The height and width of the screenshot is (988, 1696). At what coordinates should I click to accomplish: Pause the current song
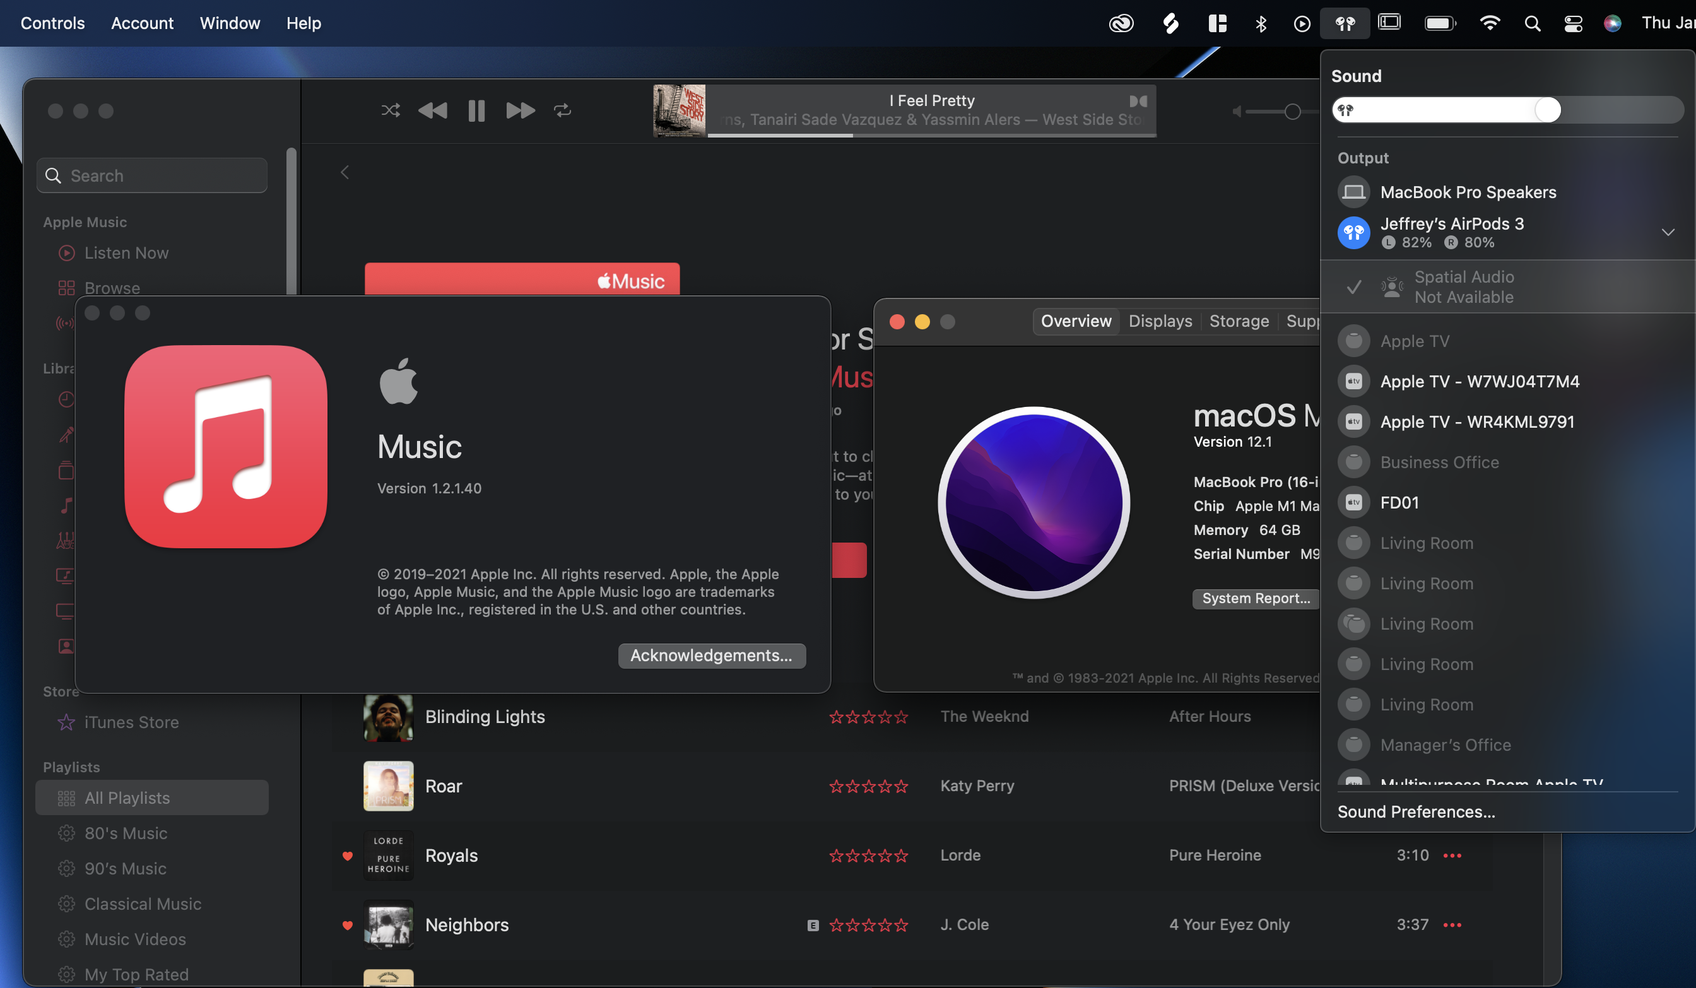point(476,110)
